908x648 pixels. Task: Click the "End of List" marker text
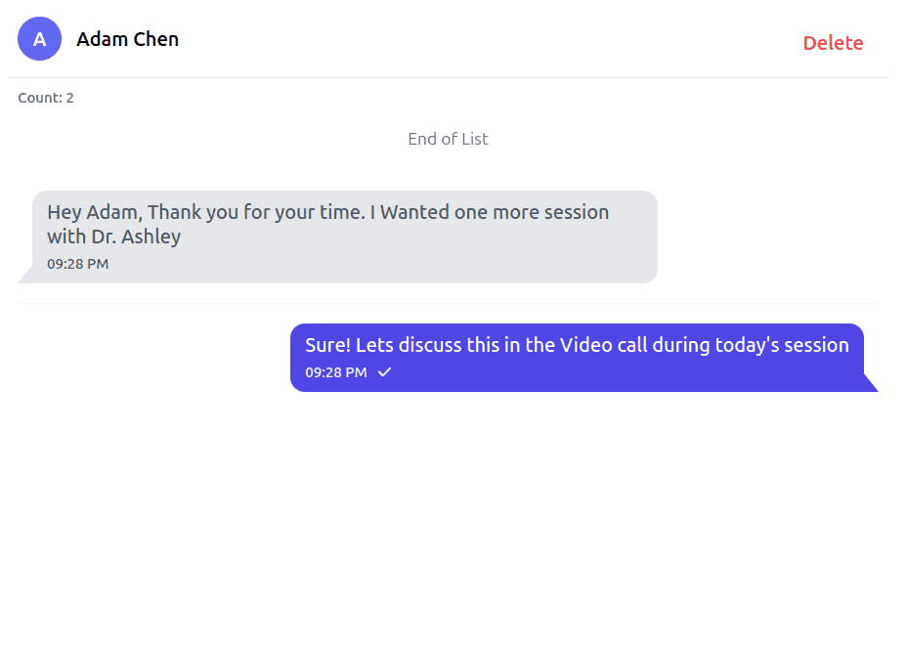click(448, 139)
